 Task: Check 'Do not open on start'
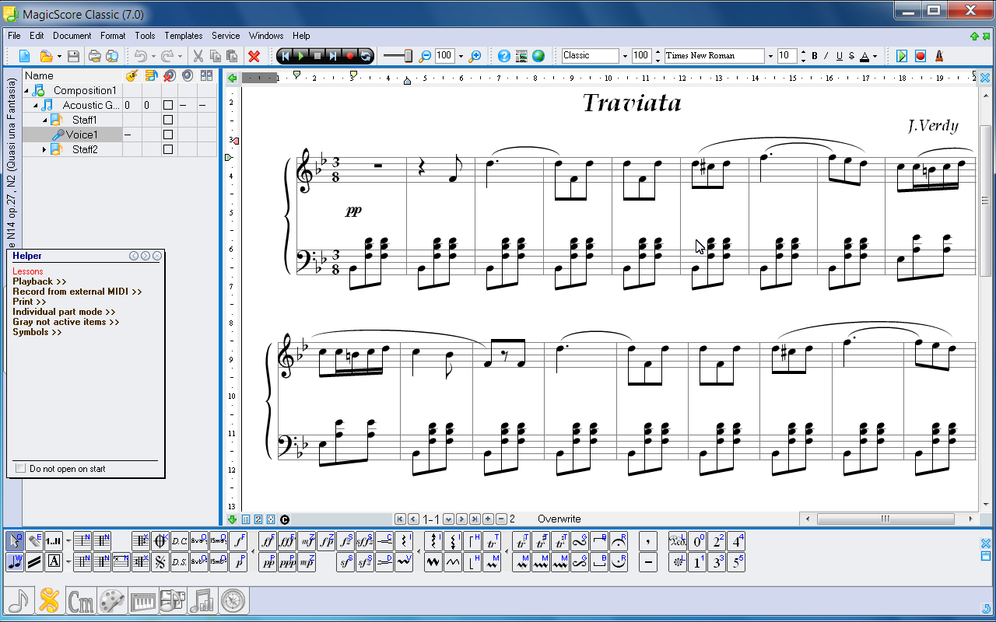(20, 469)
